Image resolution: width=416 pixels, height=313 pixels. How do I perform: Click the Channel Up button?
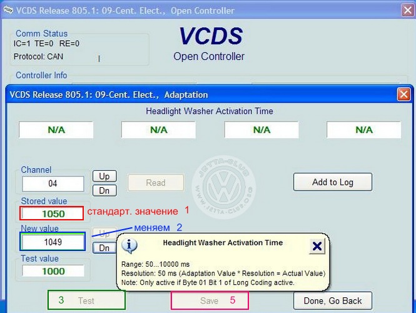[104, 177]
